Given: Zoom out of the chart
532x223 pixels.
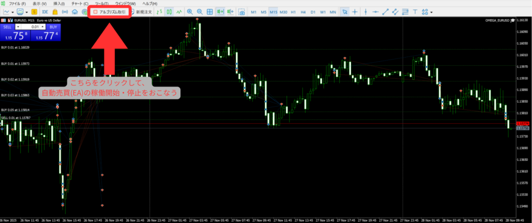Looking at the screenshot, I should (x=199, y=11).
